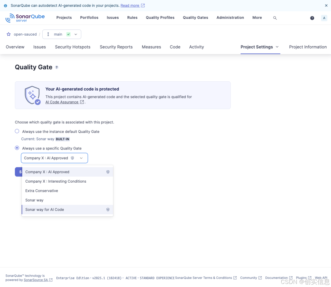Click external link icon next to AI Code Assurance
This screenshot has height=287, width=331.
coord(82,102)
